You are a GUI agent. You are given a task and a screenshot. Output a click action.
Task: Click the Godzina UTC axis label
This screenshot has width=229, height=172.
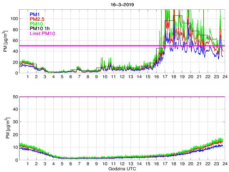click(121, 168)
